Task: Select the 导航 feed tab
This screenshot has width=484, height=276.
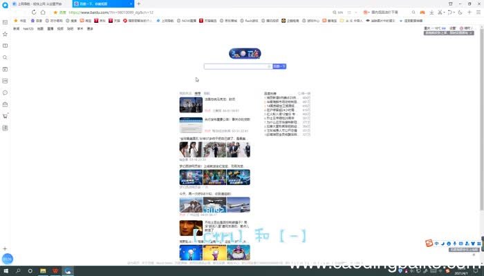Action: pyautogui.click(x=207, y=93)
